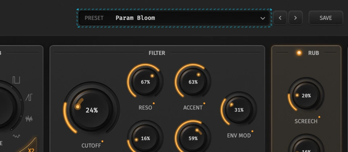Screen dimensions: 348x152
Task: Click the orange dot beside ACCENT label
Action: tap(204, 103)
